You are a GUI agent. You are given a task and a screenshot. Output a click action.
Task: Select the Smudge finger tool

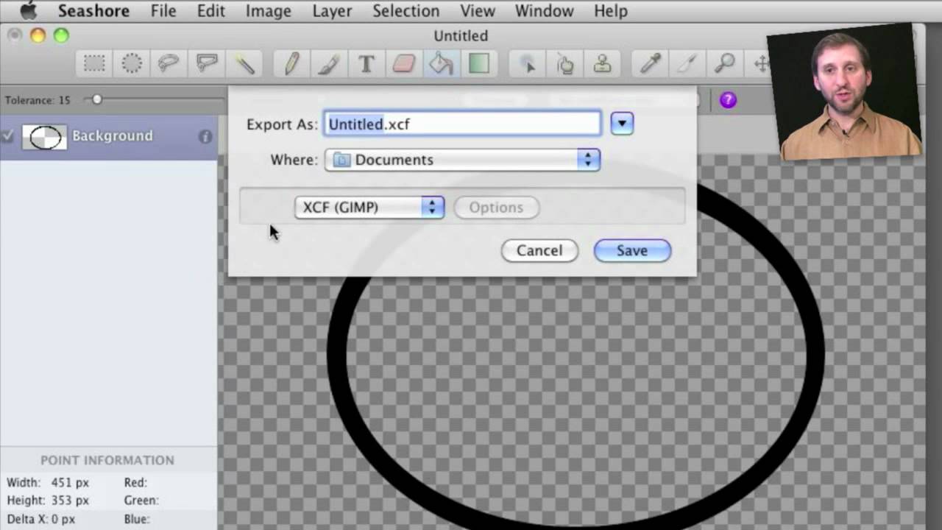[x=565, y=64]
